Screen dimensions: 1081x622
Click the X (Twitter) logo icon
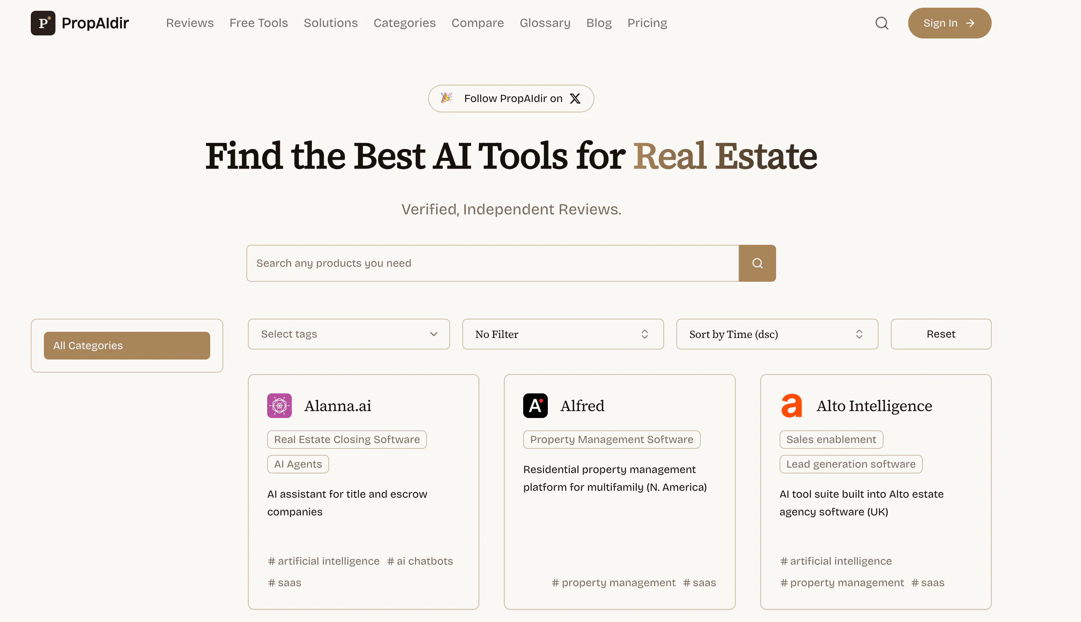click(575, 99)
